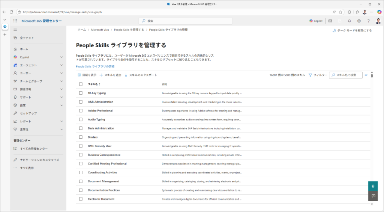Collapse the navigation hamburger menu
The image size is (384, 212).
(x=15, y=30)
